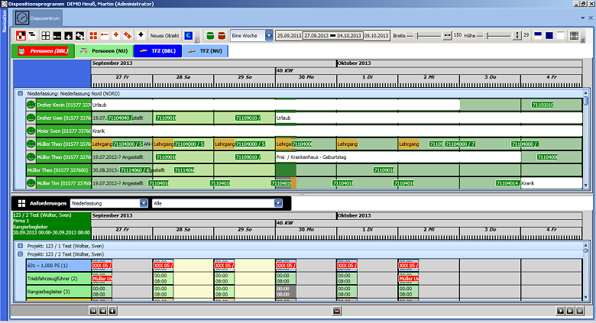This screenshot has height=323, width=596.
Task: Select the Triebfahrzeugführer (2) requirement row
Action: tap(59, 279)
